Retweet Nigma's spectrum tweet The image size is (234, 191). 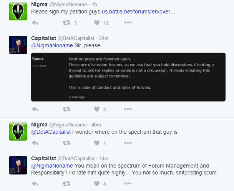(66, 143)
